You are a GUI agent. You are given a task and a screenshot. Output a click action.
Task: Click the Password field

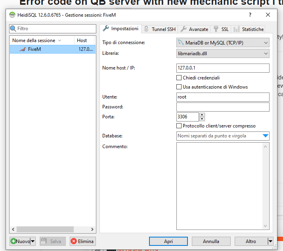pos(223,107)
